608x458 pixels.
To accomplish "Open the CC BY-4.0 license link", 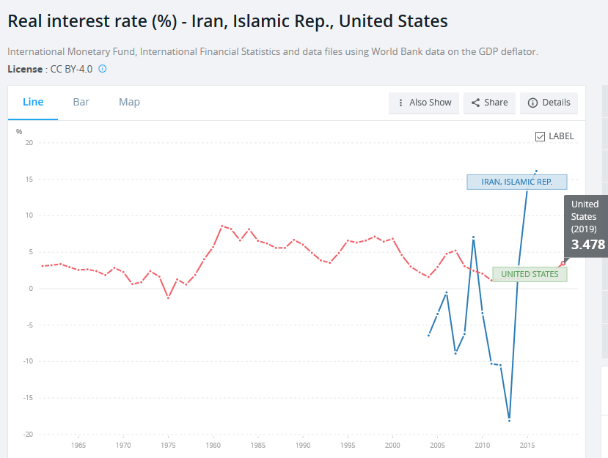I will (x=72, y=69).
